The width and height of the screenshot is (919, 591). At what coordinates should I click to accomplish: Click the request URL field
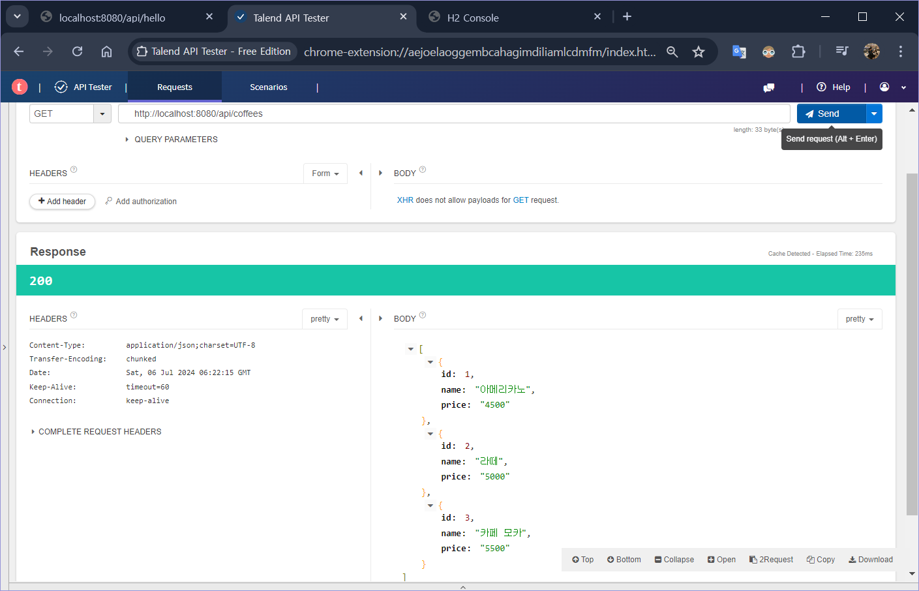click(x=454, y=114)
